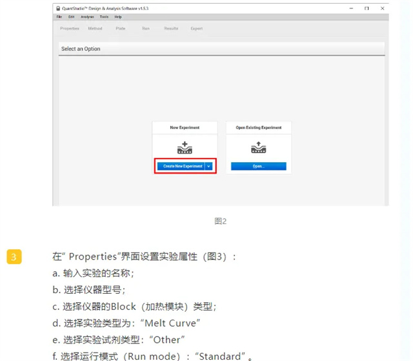The width and height of the screenshot is (413, 361).
Task: Expand the Create New Experiment dropdown arrow
Action: click(x=209, y=166)
